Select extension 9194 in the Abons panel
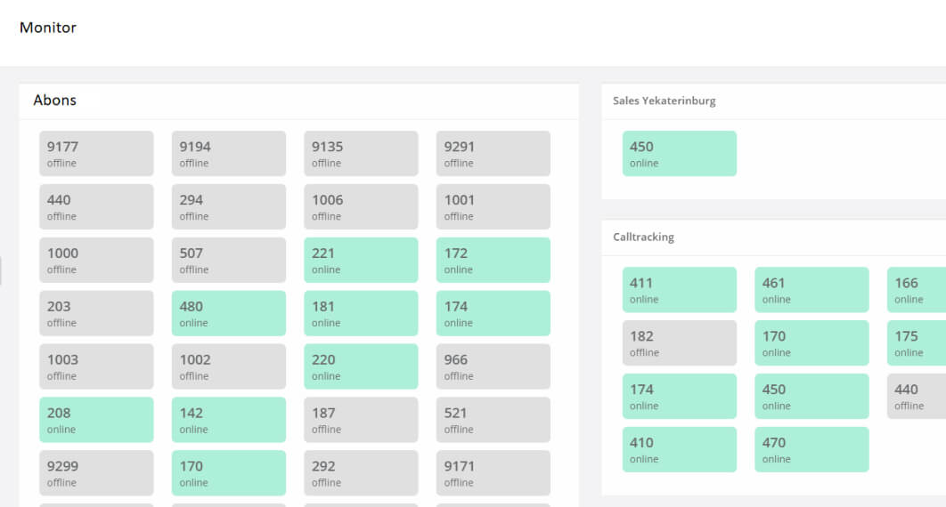Viewport: 946px width, 507px height. (228, 154)
